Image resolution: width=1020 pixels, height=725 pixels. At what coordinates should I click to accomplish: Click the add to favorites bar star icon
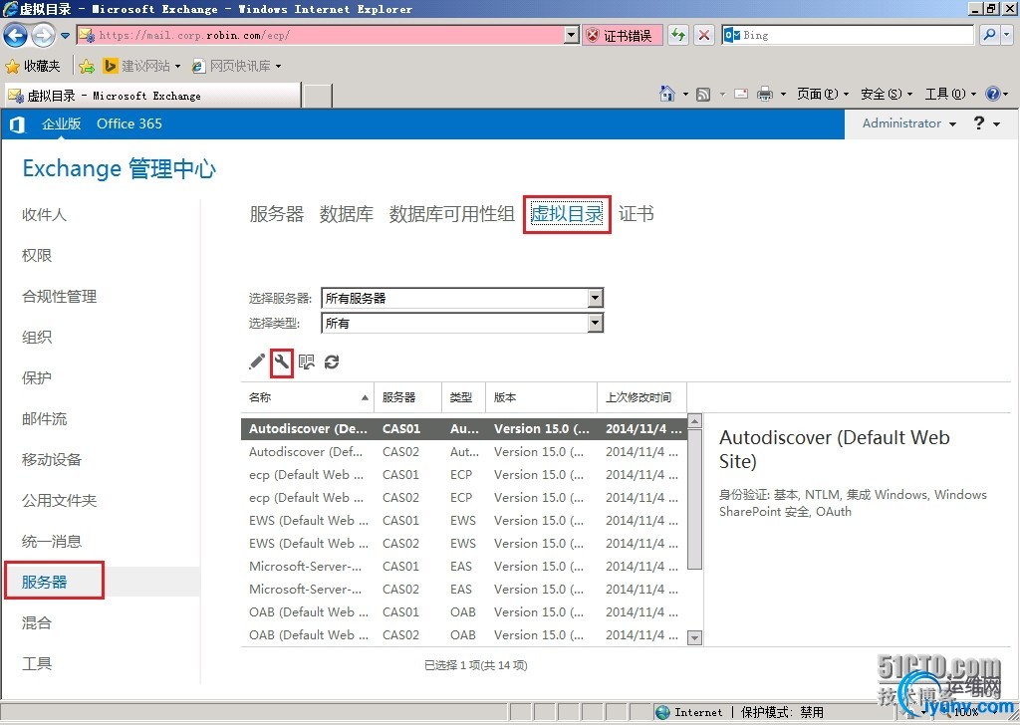[x=87, y=67]
